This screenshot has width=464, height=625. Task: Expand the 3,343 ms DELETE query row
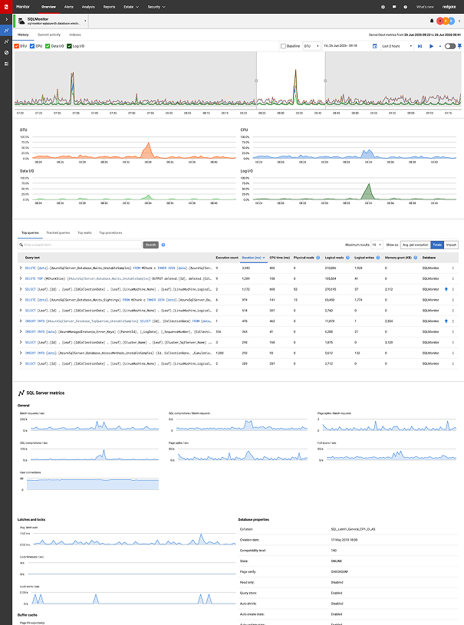(21, 268)
